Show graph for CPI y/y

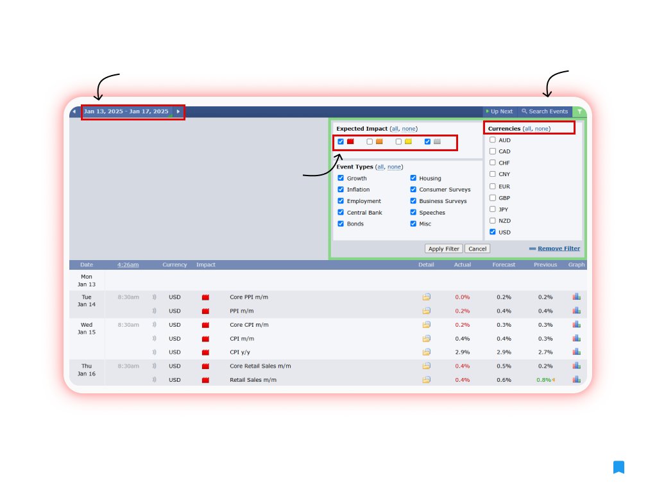click(577, 352)
